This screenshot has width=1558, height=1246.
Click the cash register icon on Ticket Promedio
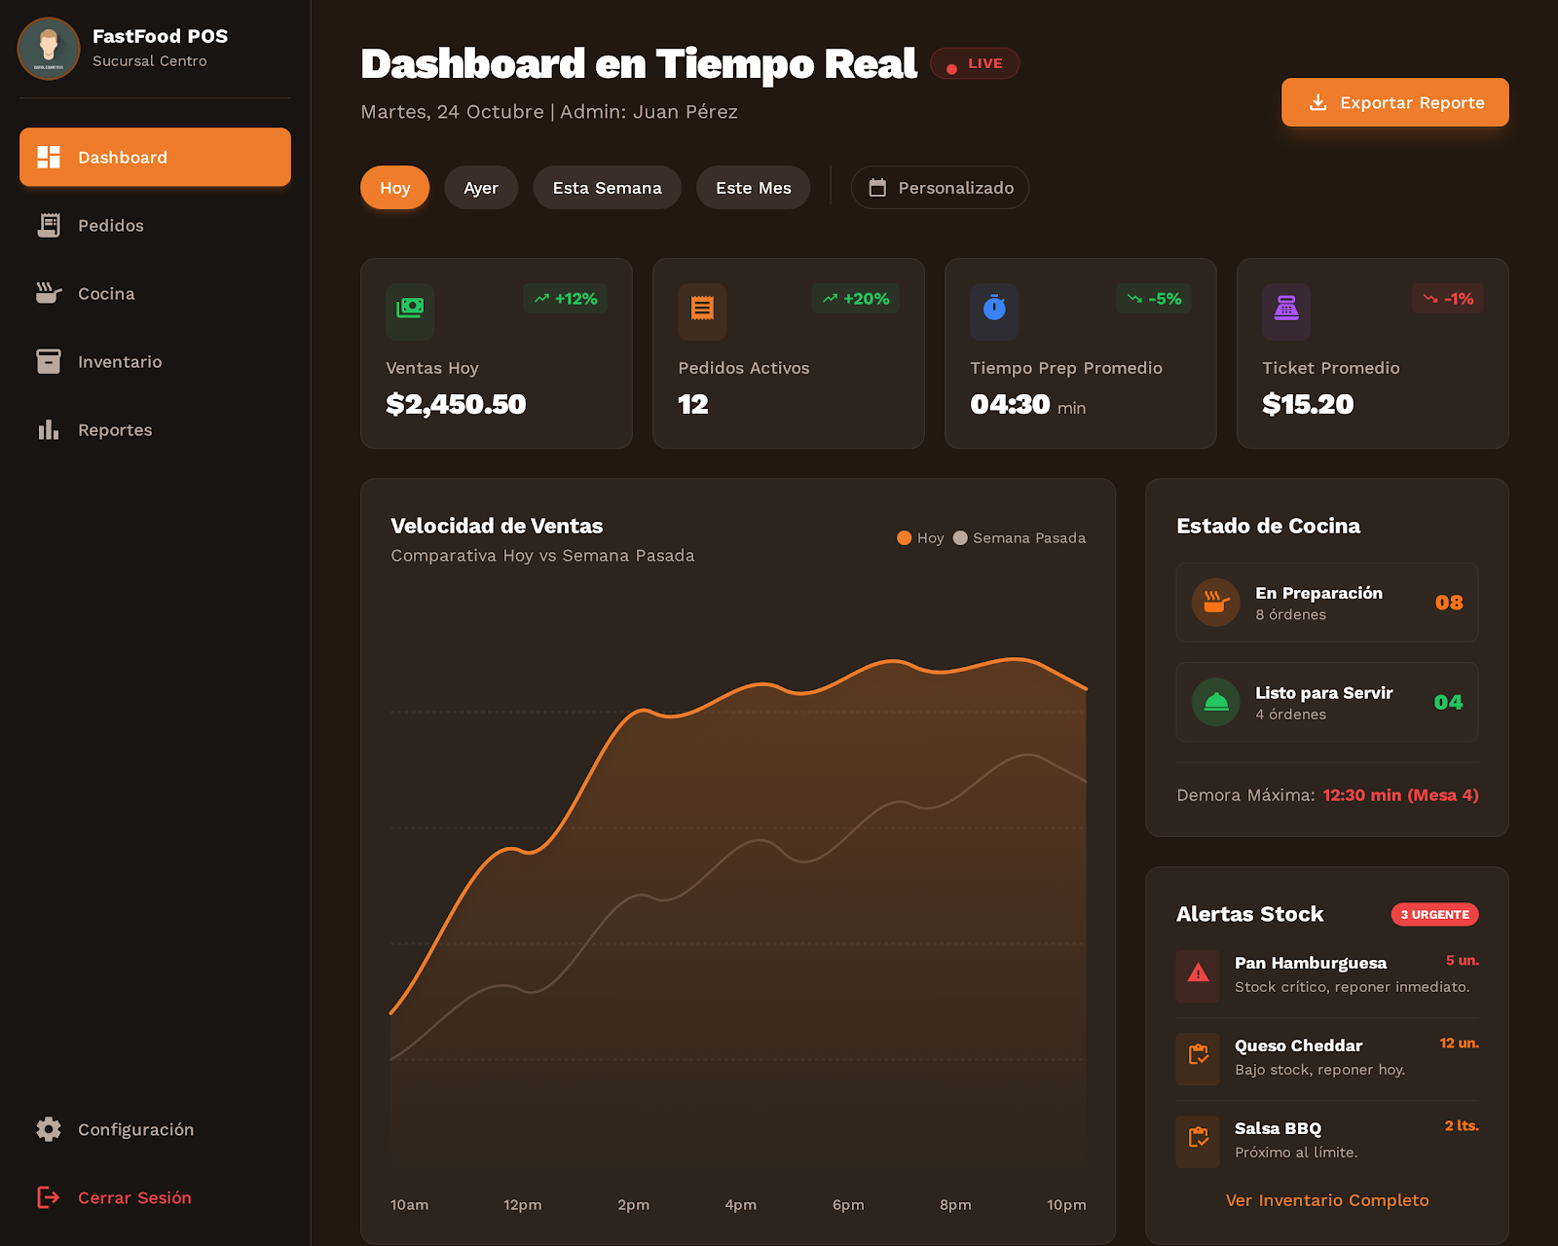(1285, 311)
